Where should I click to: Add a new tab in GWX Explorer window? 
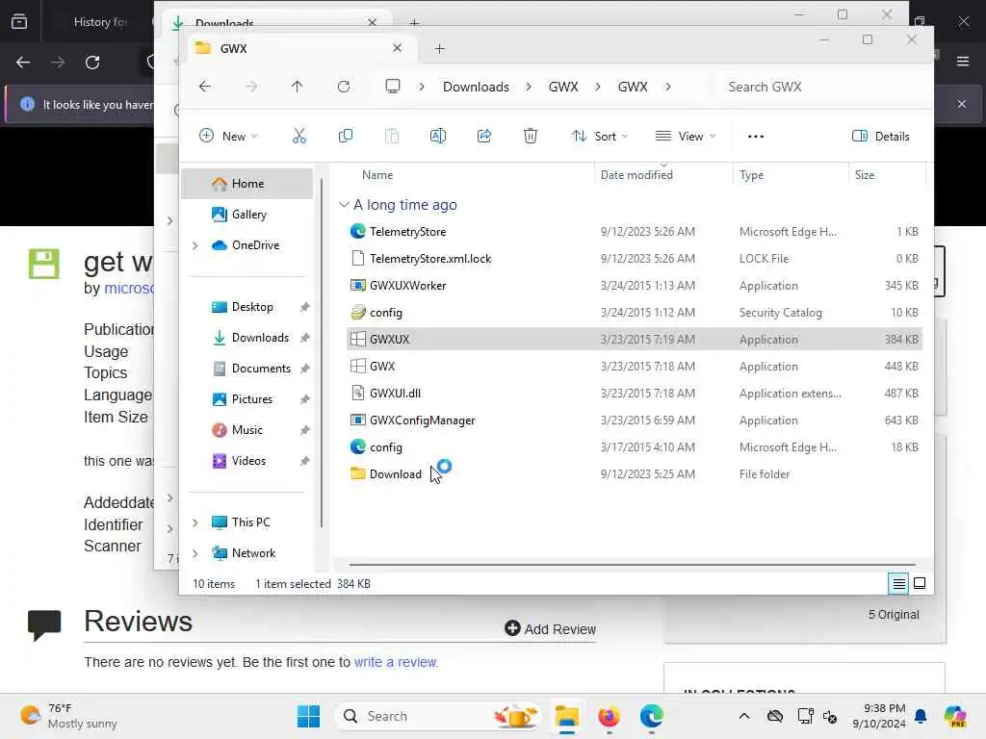439,48
